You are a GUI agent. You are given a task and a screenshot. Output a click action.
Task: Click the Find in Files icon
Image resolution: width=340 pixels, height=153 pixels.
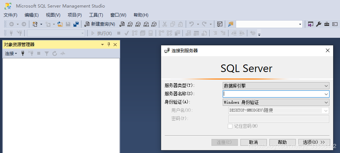tap(231, 24)
